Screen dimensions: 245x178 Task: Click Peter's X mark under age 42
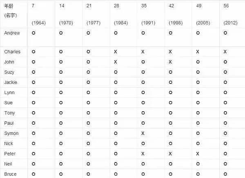(170, 154)
